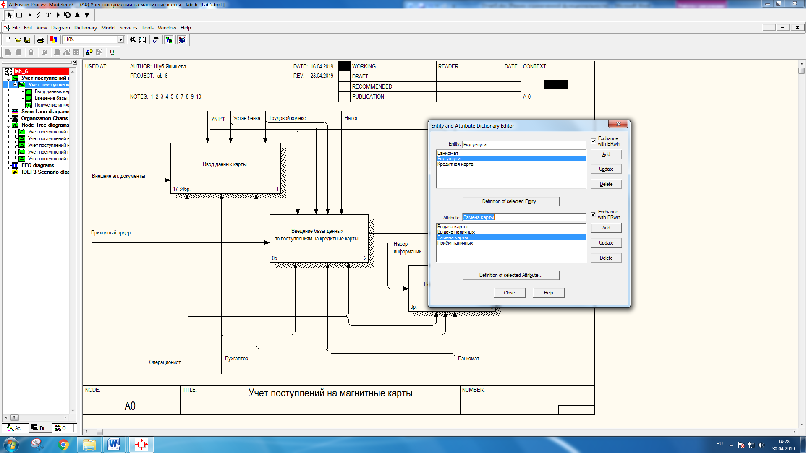Screen dimensions: 806x453
Task: Open the 110% zoom level dropdown
Action: [x=120, y=39]
